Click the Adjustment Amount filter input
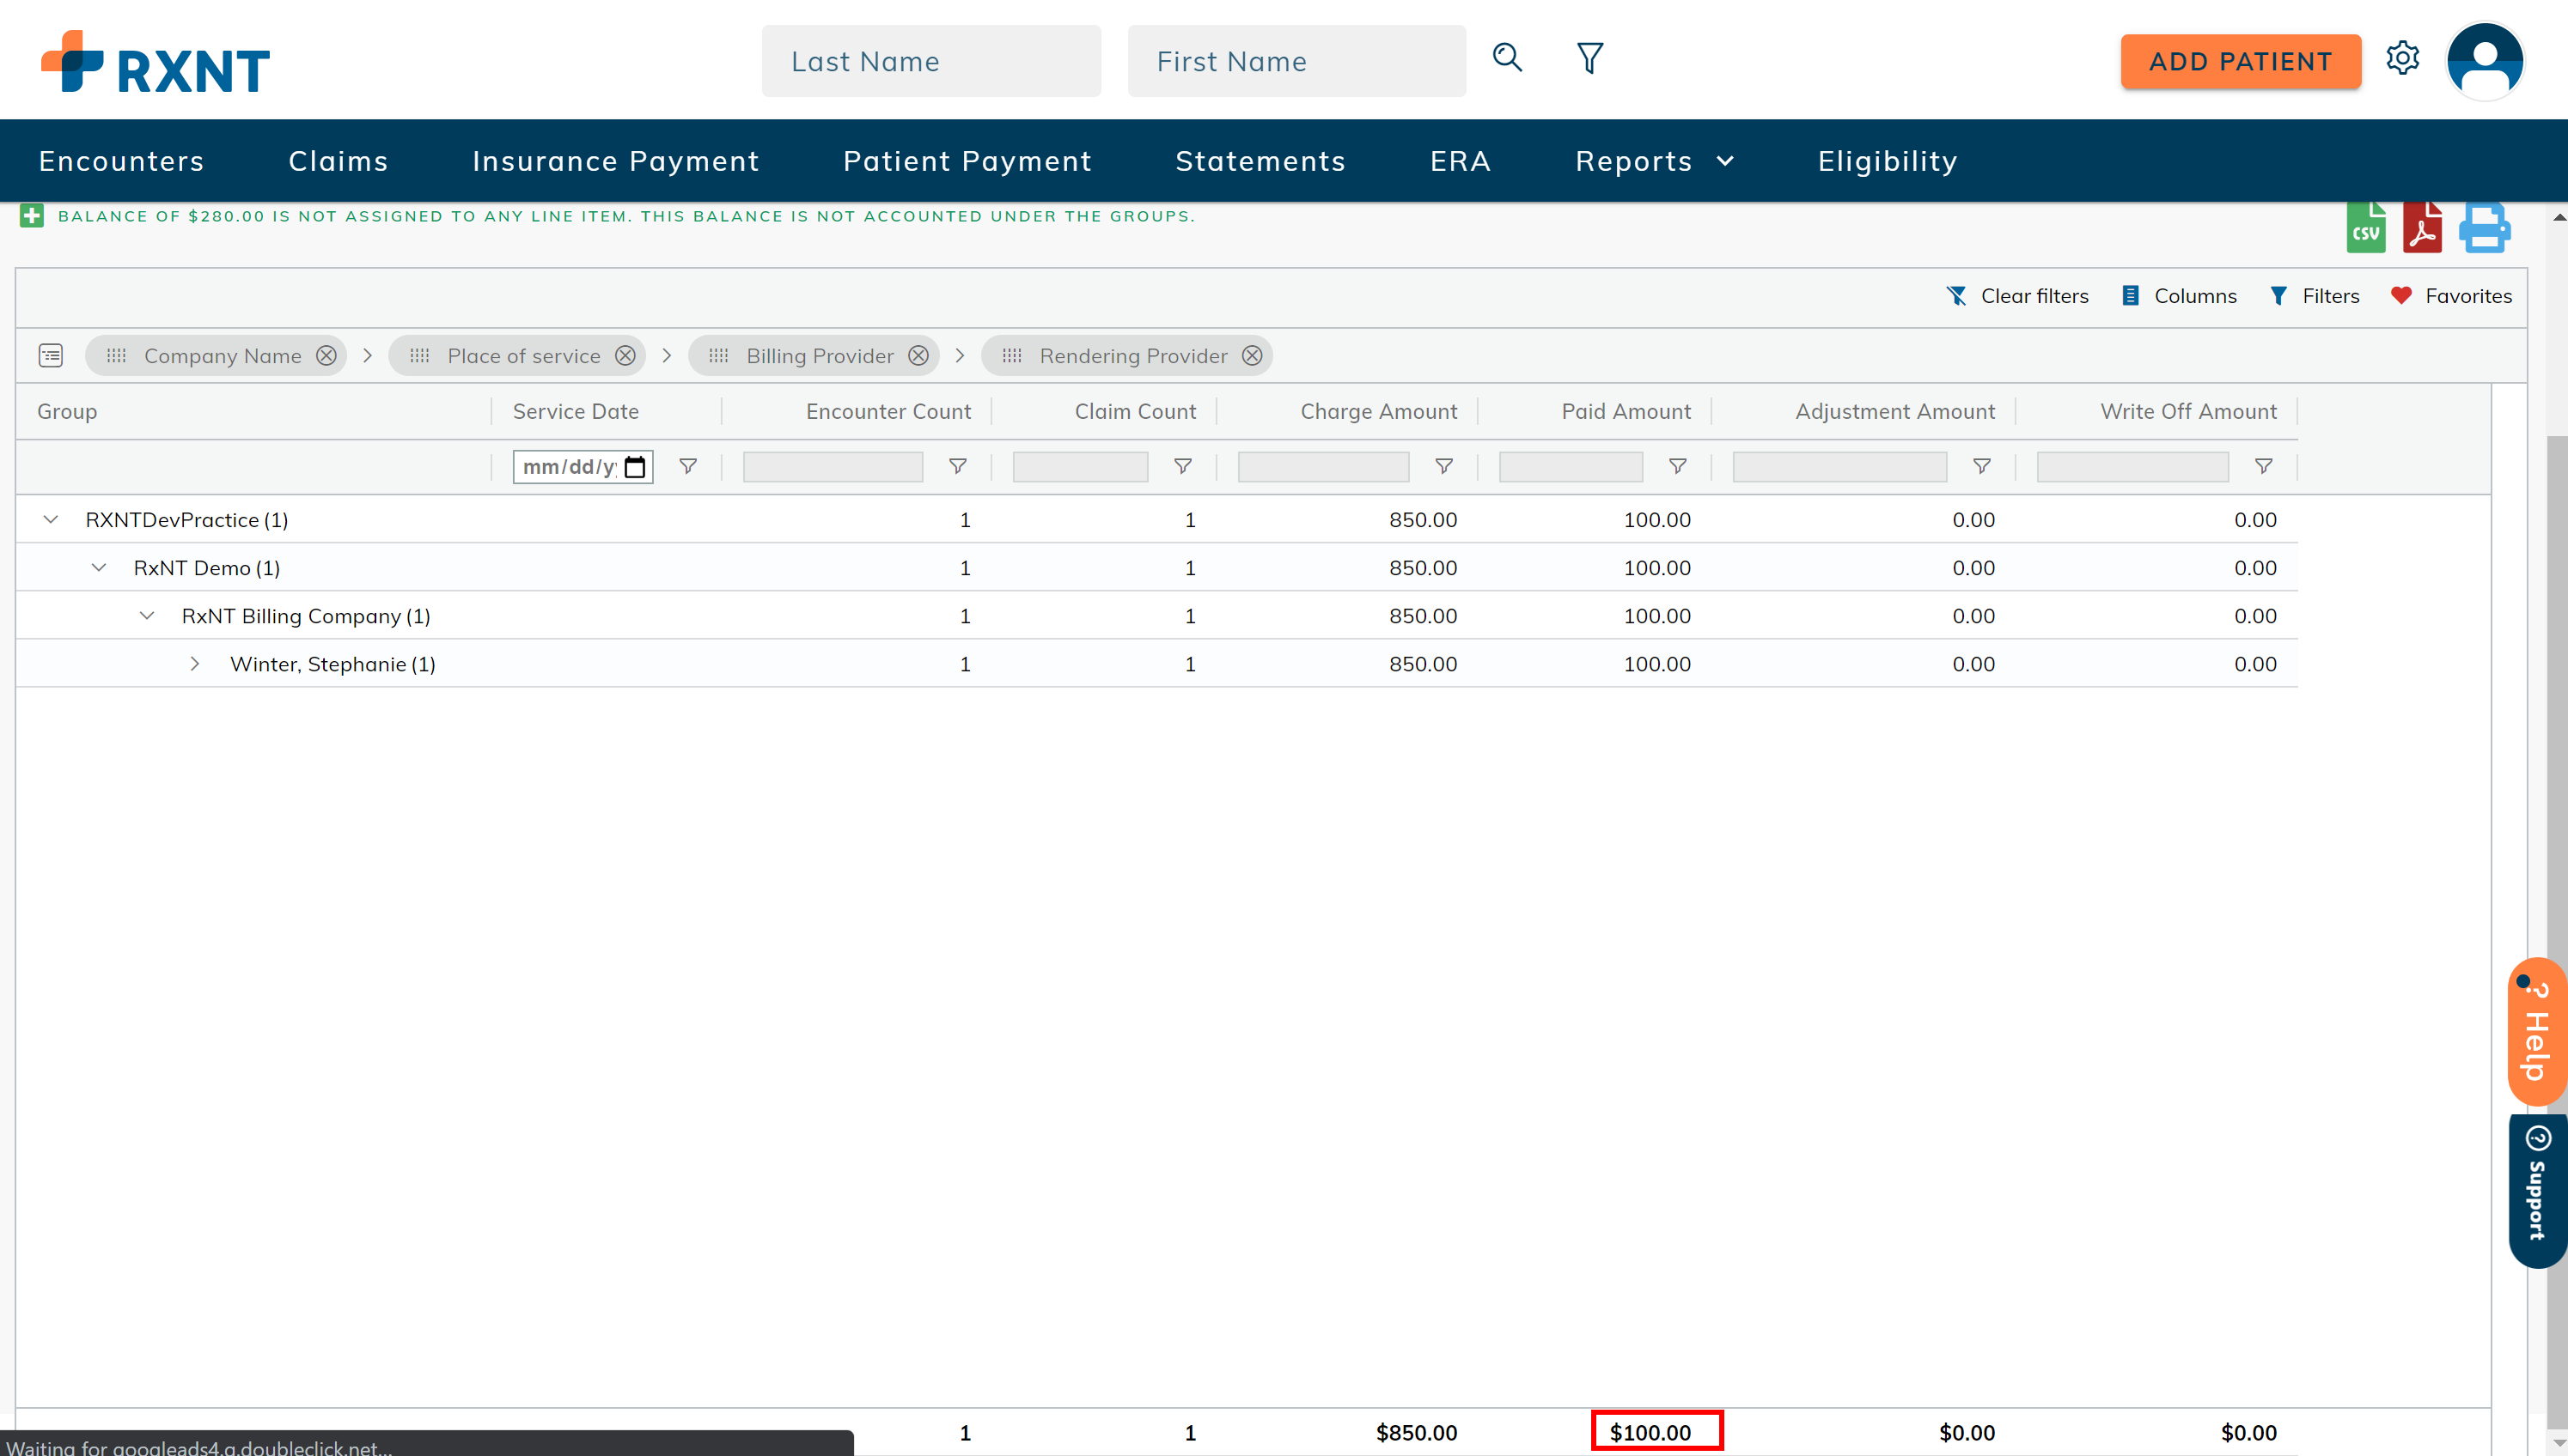 pos(1839,467)
